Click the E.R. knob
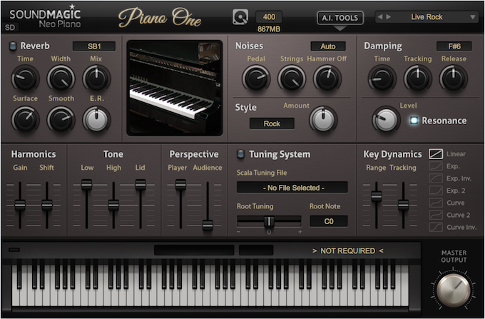 (x=96, y=119)
